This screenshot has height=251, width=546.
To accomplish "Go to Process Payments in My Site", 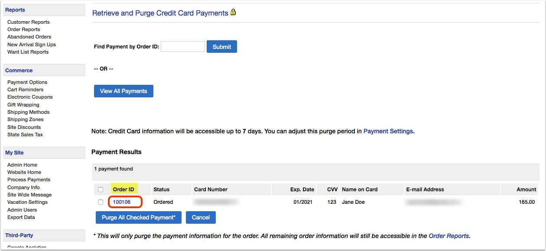I will [29, 180].
